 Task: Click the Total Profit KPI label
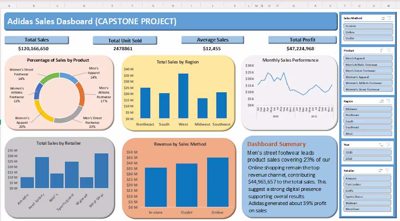click(x=303, y=40)
